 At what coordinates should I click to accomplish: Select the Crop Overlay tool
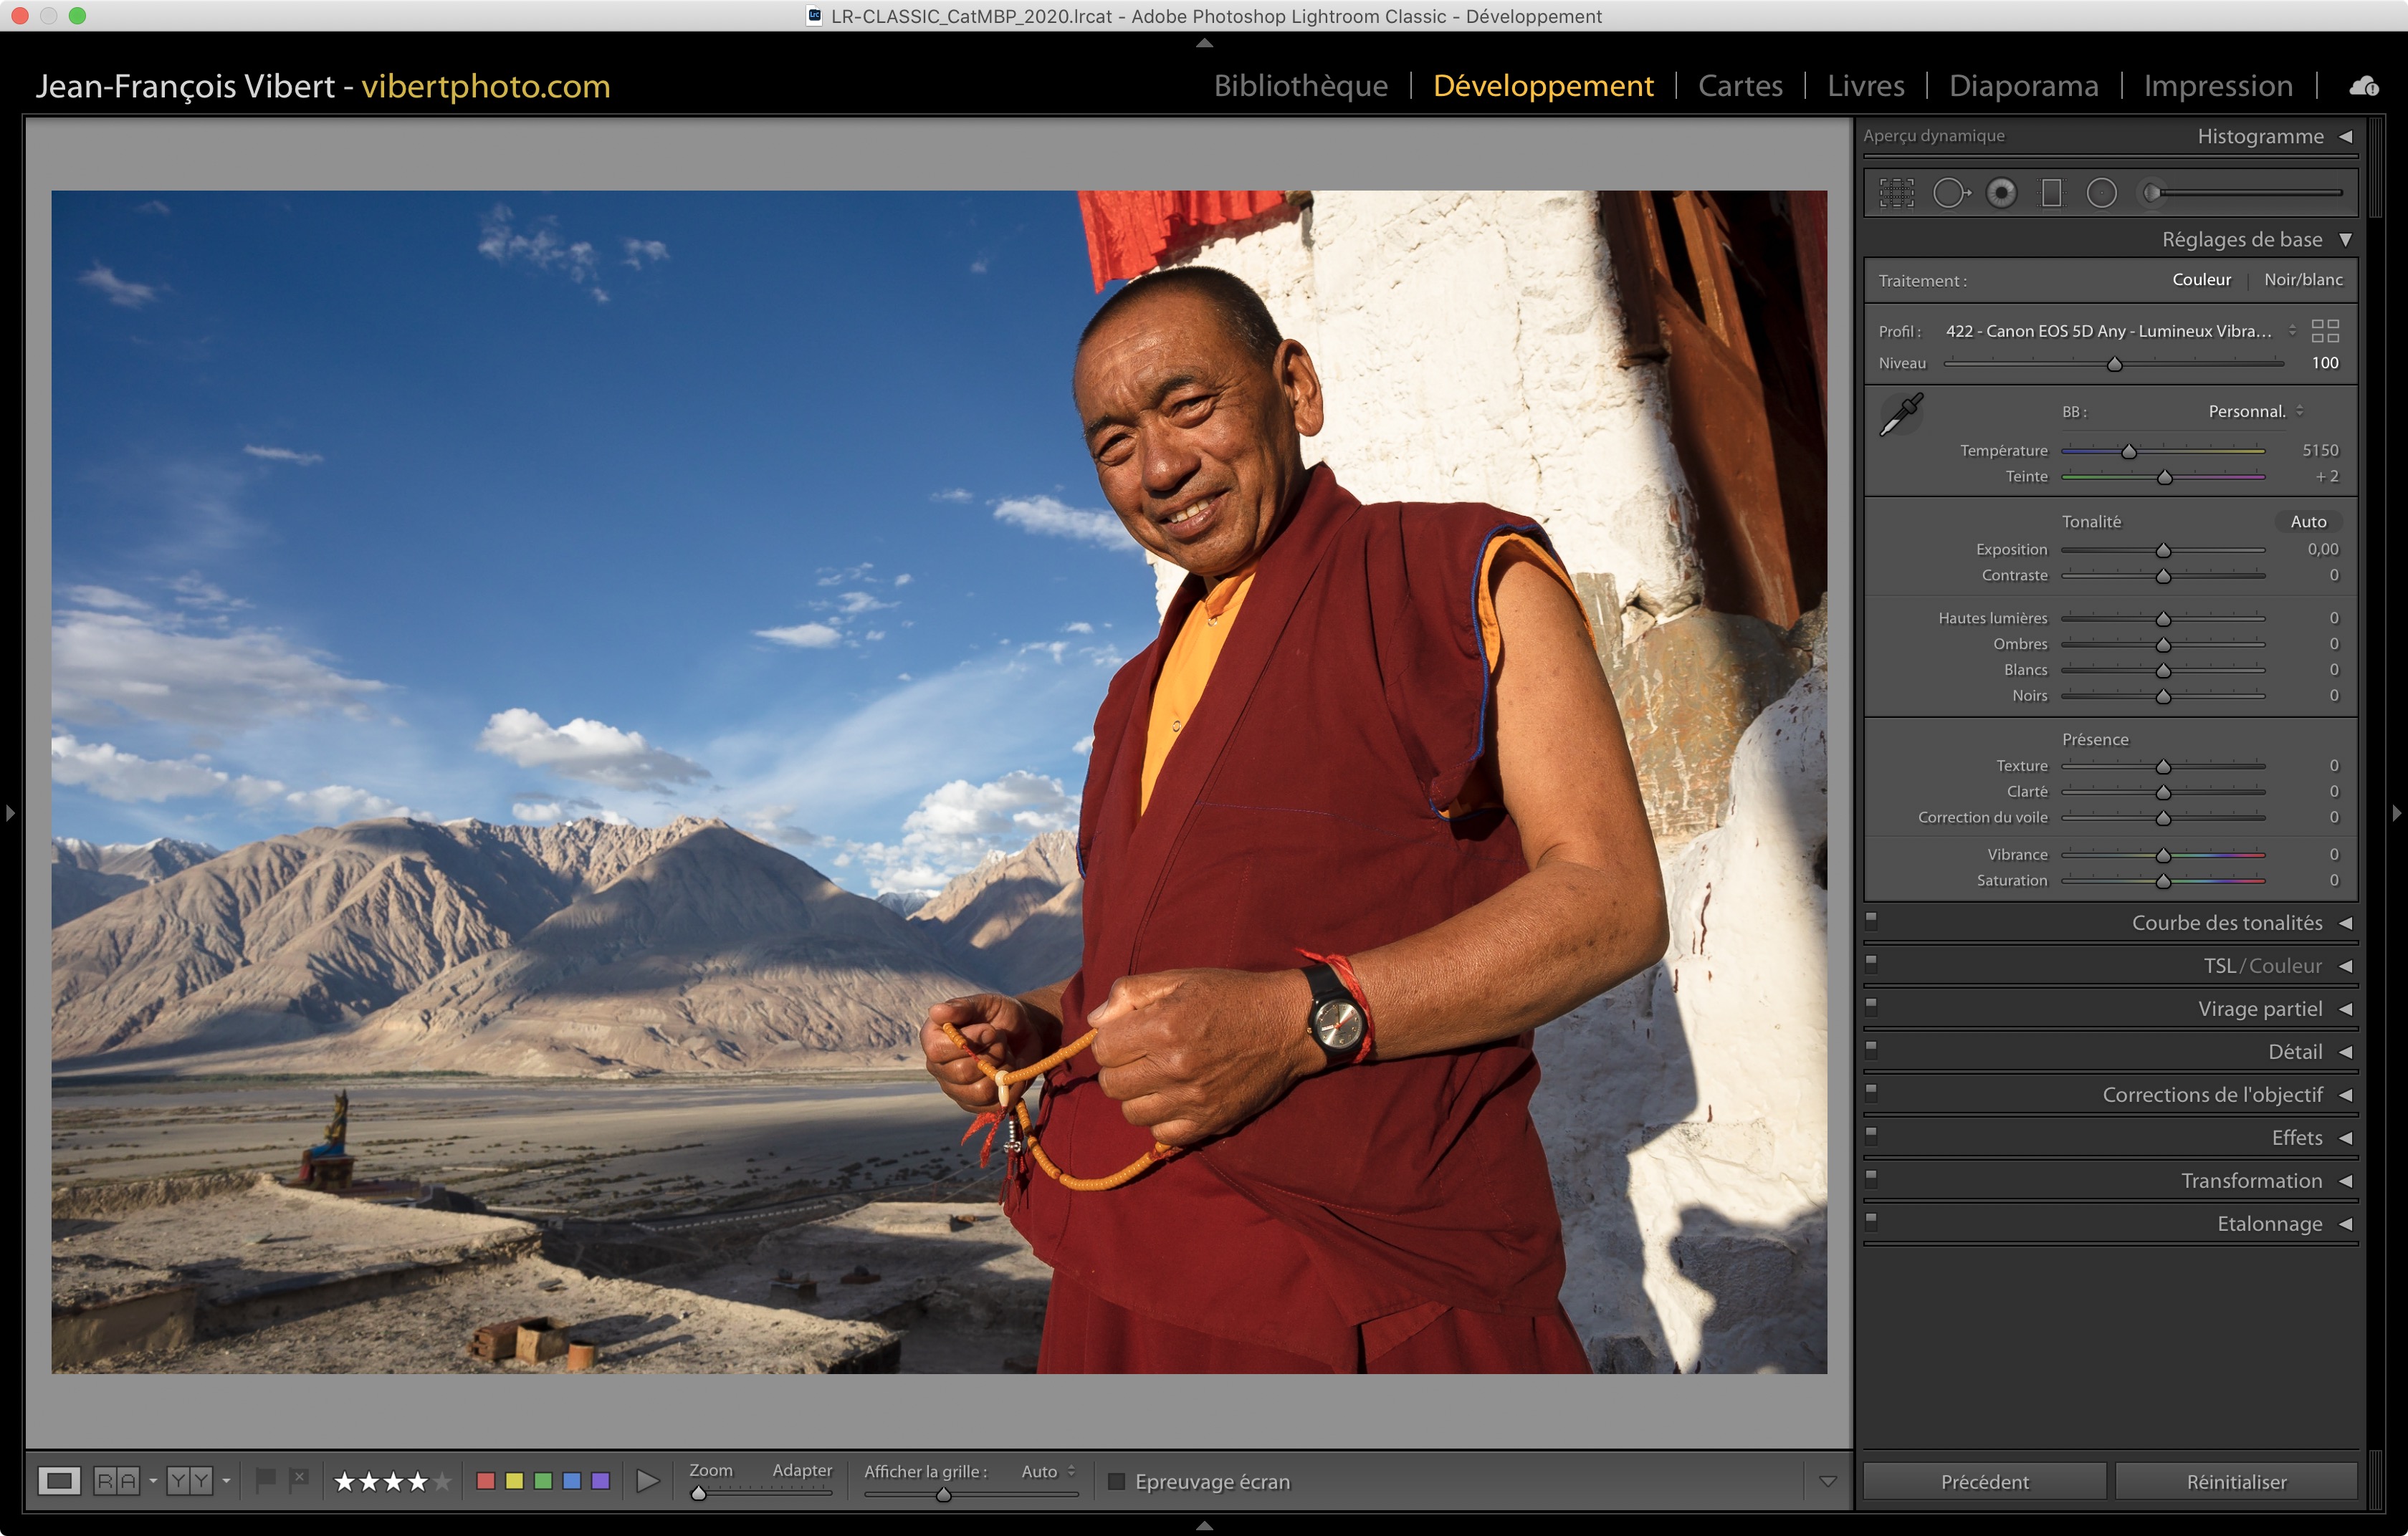click(1896, 193)
